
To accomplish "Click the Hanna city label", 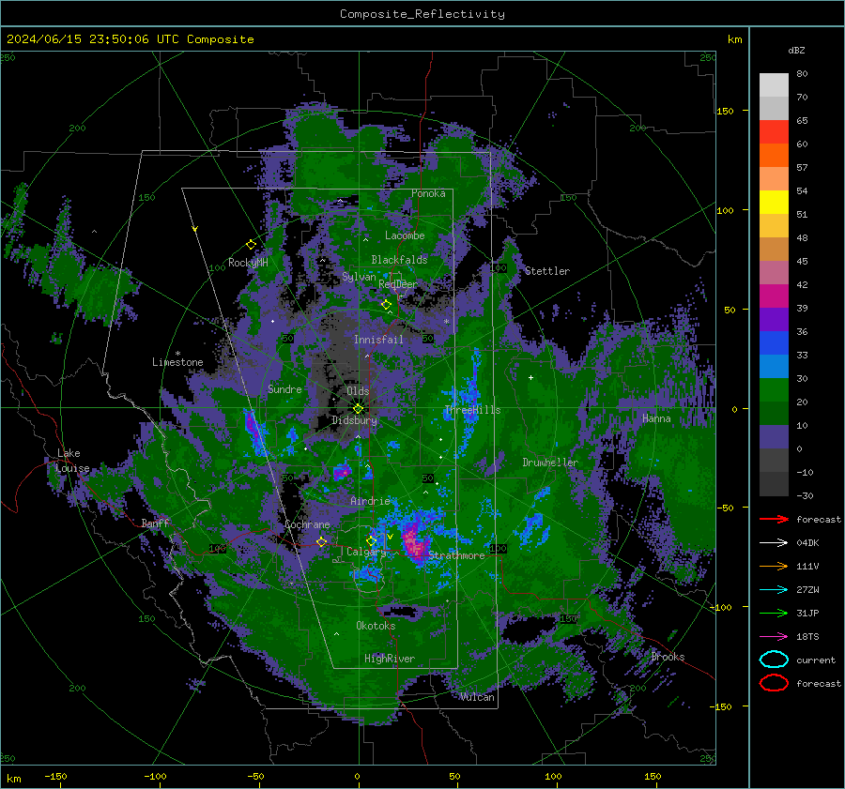I will 656,418.
